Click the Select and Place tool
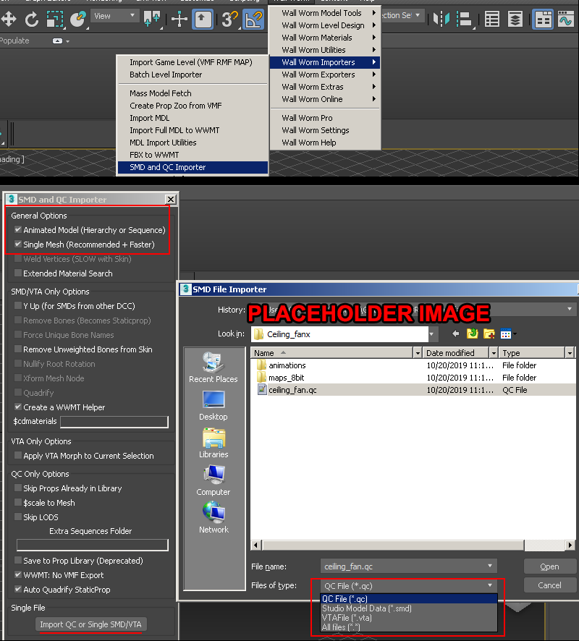This screenshot has height=641, width=579. 77,19
